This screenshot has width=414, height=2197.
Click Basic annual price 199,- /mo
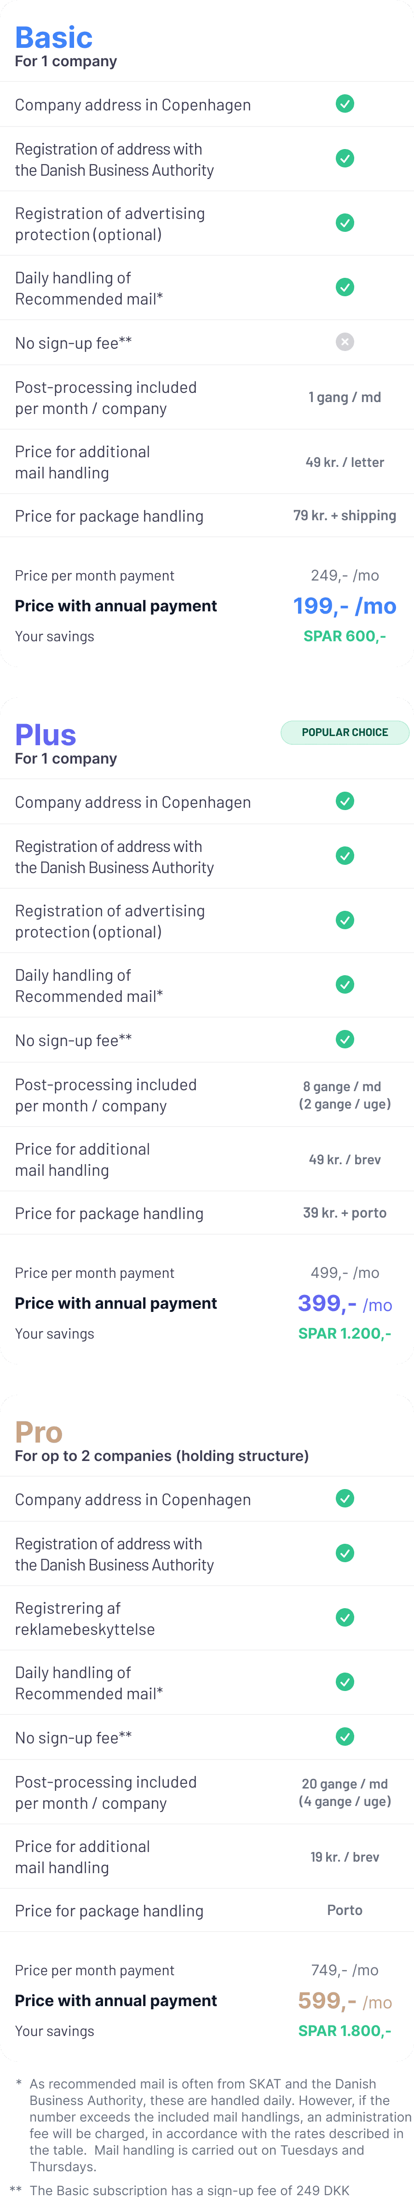click(345, 606)
